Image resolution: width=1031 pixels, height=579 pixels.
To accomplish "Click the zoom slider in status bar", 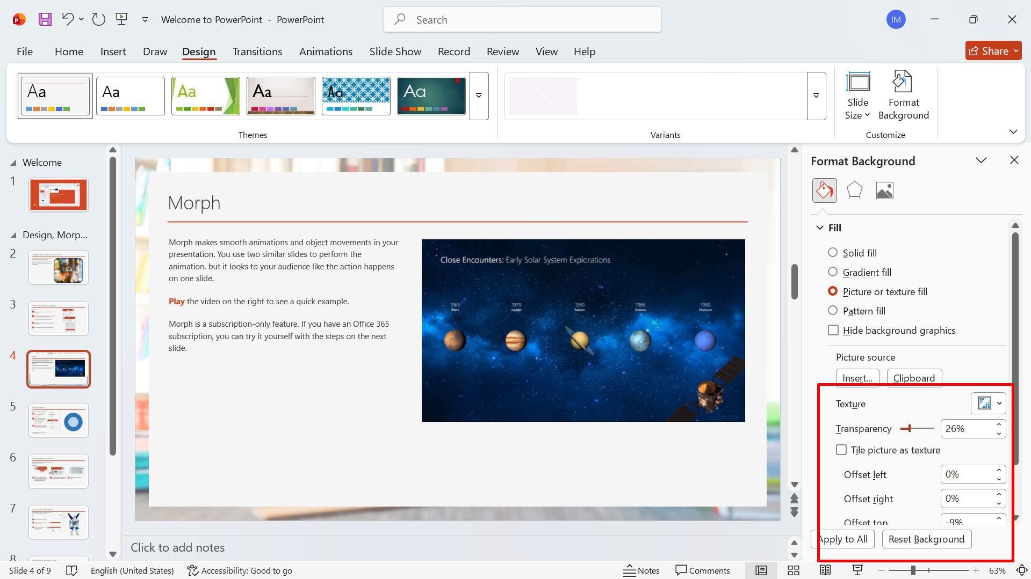I will click(928, 570).
